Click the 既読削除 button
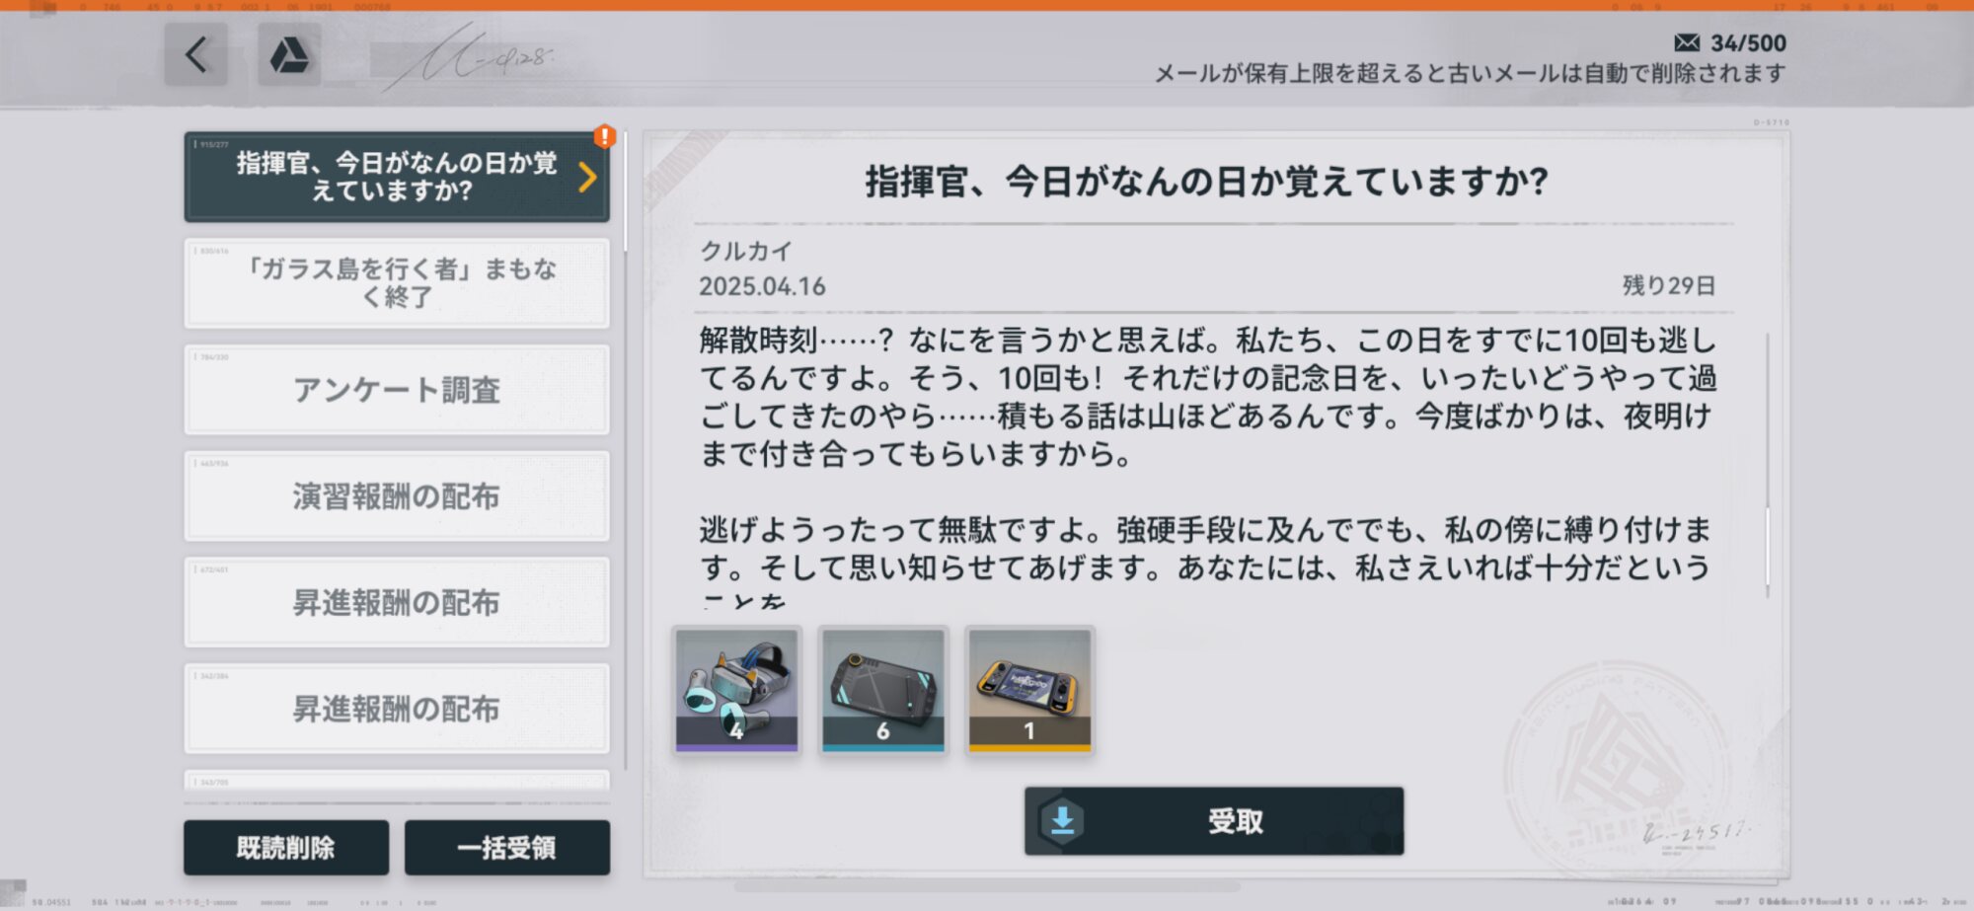This screenshot has height=911, width=1974. pyautogui.click(x=286, y=848)
